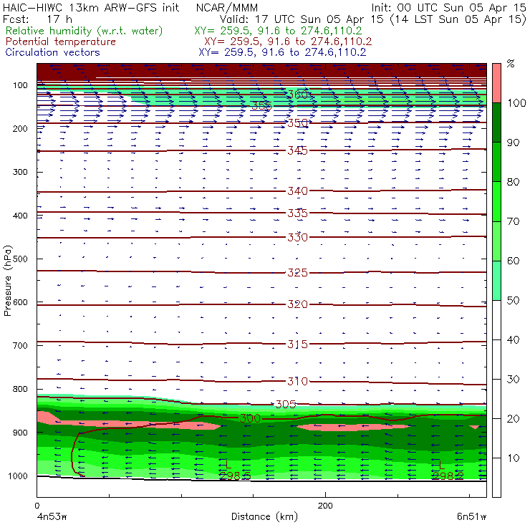Image resolution: width=530 pixels, height=530 pixels.
Task: Click the 315 contour label
Action: tap(298, 344)
